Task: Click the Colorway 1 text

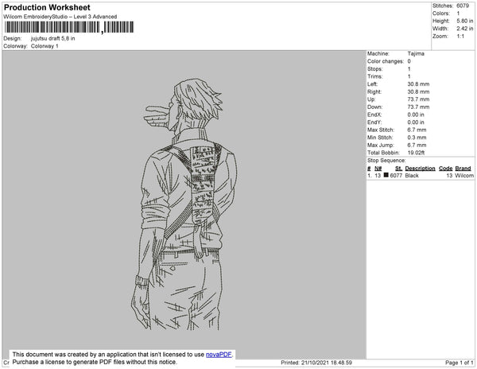Action: pos(45,46)
